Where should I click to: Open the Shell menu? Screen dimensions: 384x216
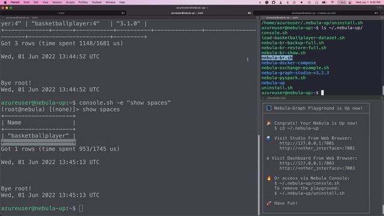[x=26, y=2]
